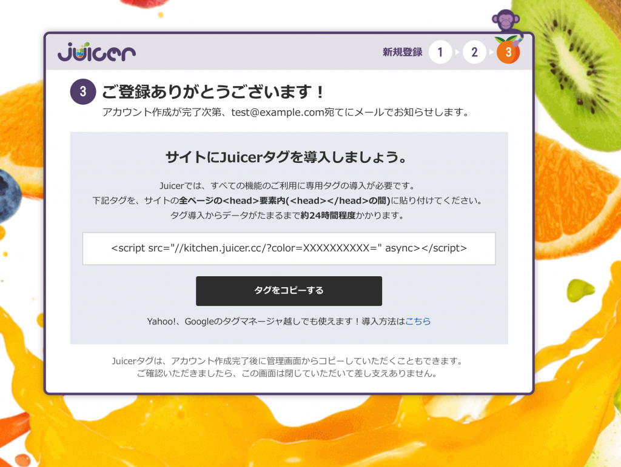Open the こちら installation guide link
This screenshot has height=467, width=621.
(417, 322)
